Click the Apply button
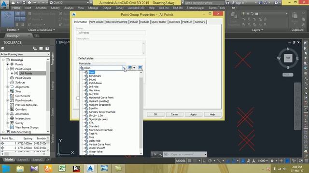Image resolution: width=309 pixels, height=173 pixels. (193, 114)
